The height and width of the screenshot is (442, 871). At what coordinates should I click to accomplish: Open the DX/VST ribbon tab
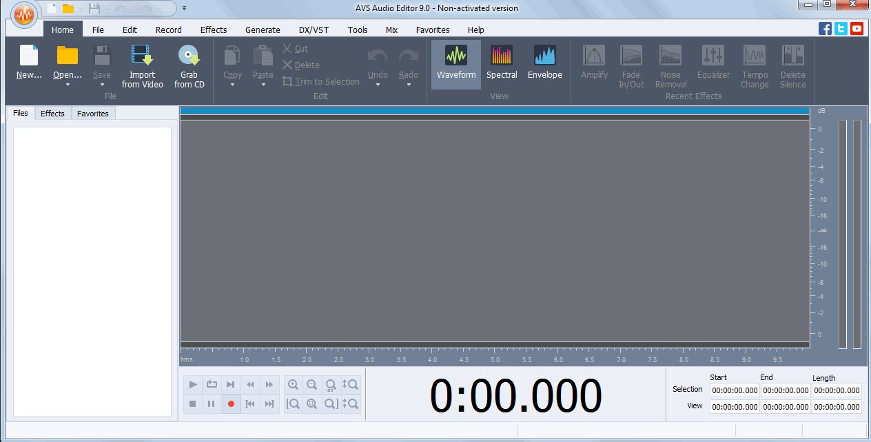point(314,30)
